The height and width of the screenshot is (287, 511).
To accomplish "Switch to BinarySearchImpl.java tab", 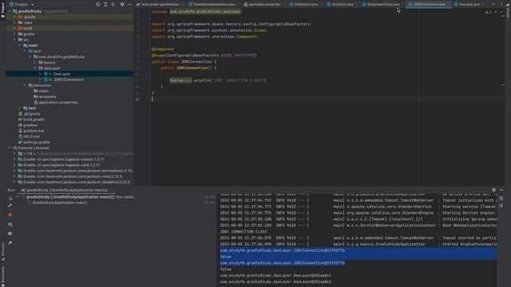I will click(x=381, y=4).
